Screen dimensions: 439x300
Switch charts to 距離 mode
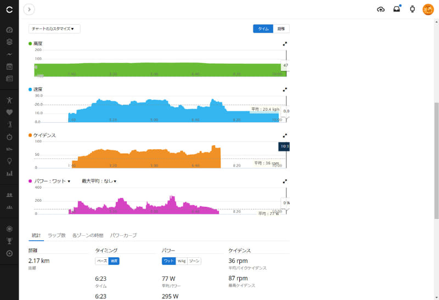(281, 29)
